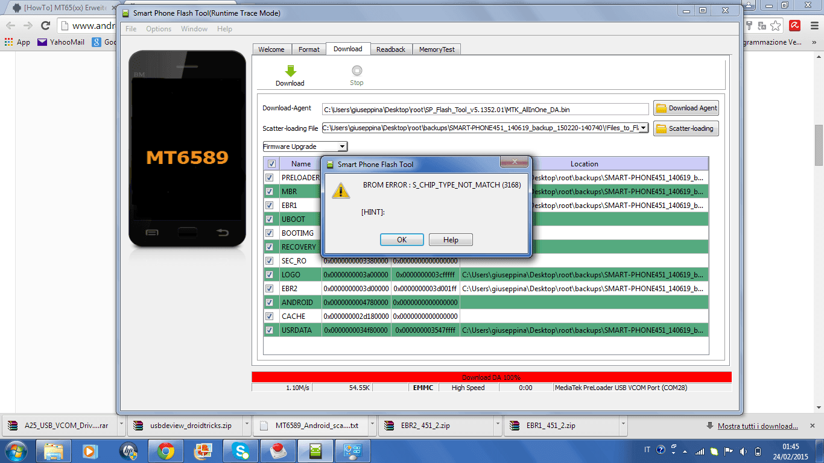
Task: Switch to the MemoryTest tab
Action: (x=437, y=49)
